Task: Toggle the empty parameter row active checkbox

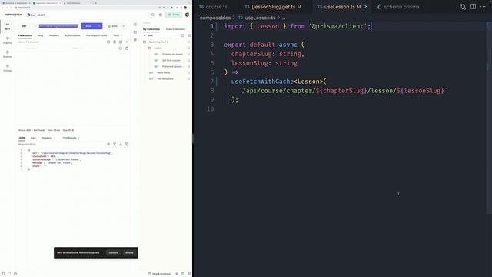Action: coord(121,48)
